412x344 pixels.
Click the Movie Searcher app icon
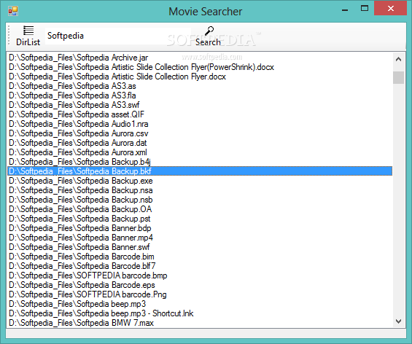click(x=13, y=11)
